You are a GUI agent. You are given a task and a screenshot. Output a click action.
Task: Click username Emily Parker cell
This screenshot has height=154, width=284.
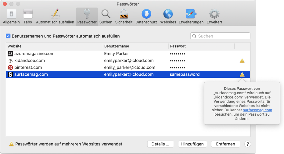point(117,54)
